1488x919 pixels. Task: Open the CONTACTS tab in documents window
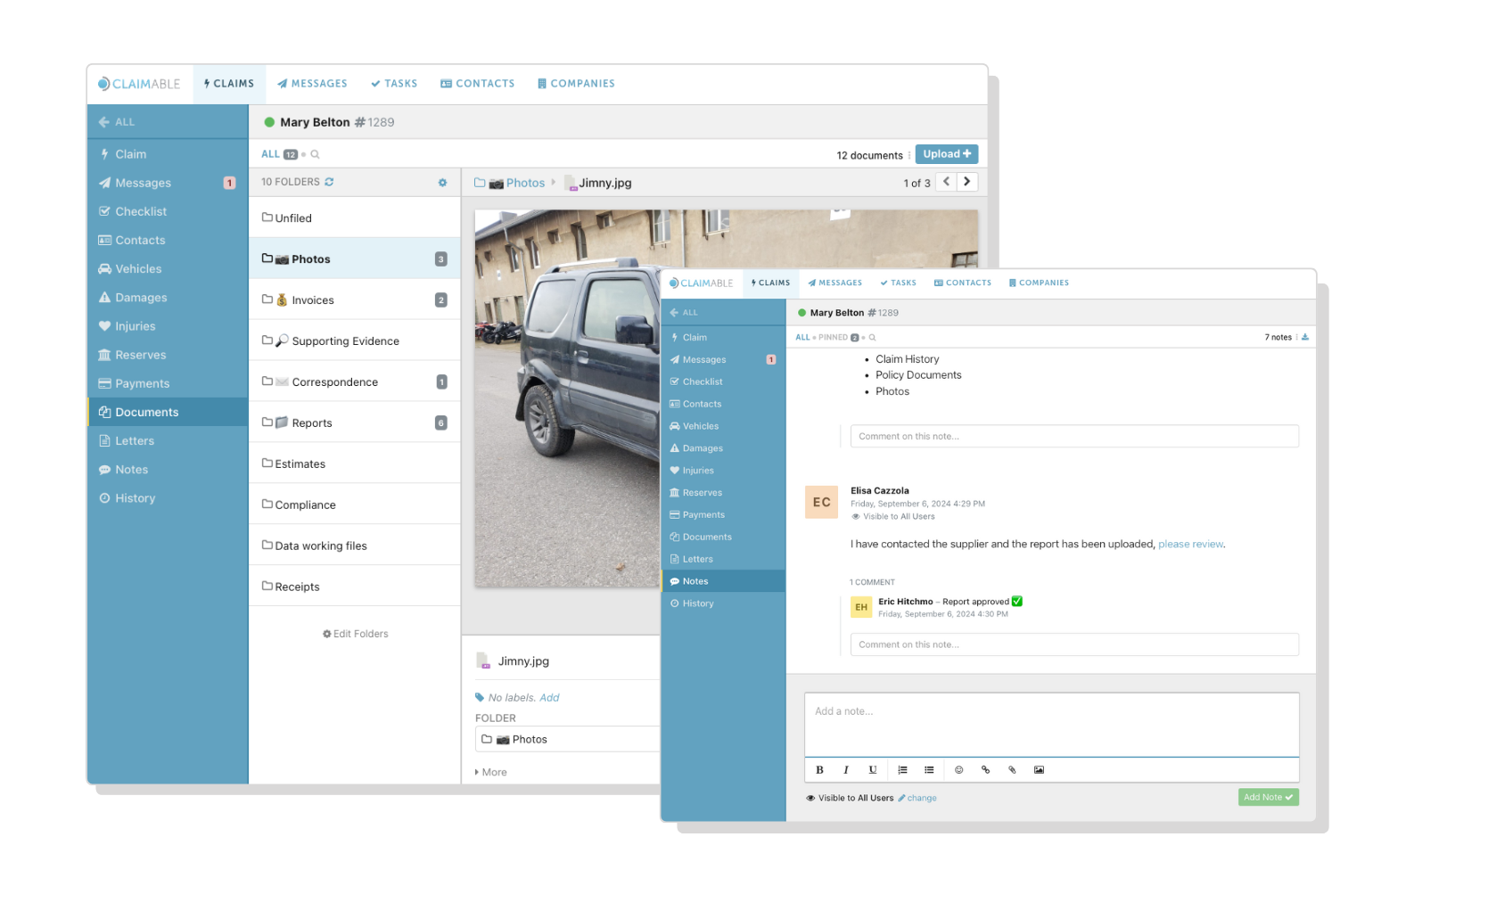478,84
